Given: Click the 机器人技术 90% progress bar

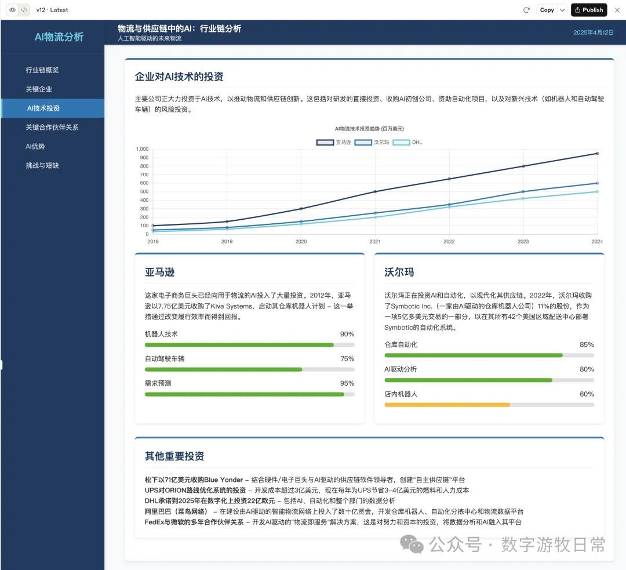Looking at the screenshot, I should click(x=249, y=345).
